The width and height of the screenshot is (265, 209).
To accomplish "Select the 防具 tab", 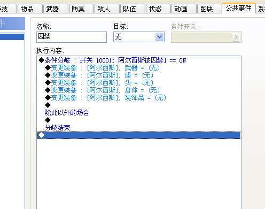I will click(x=81, y=9).
